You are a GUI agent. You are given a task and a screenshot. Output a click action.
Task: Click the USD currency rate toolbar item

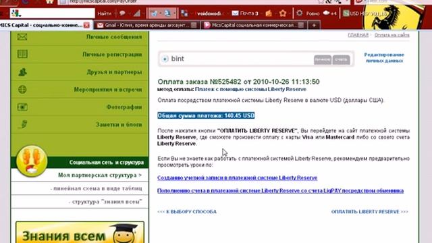tap(365, 13)
